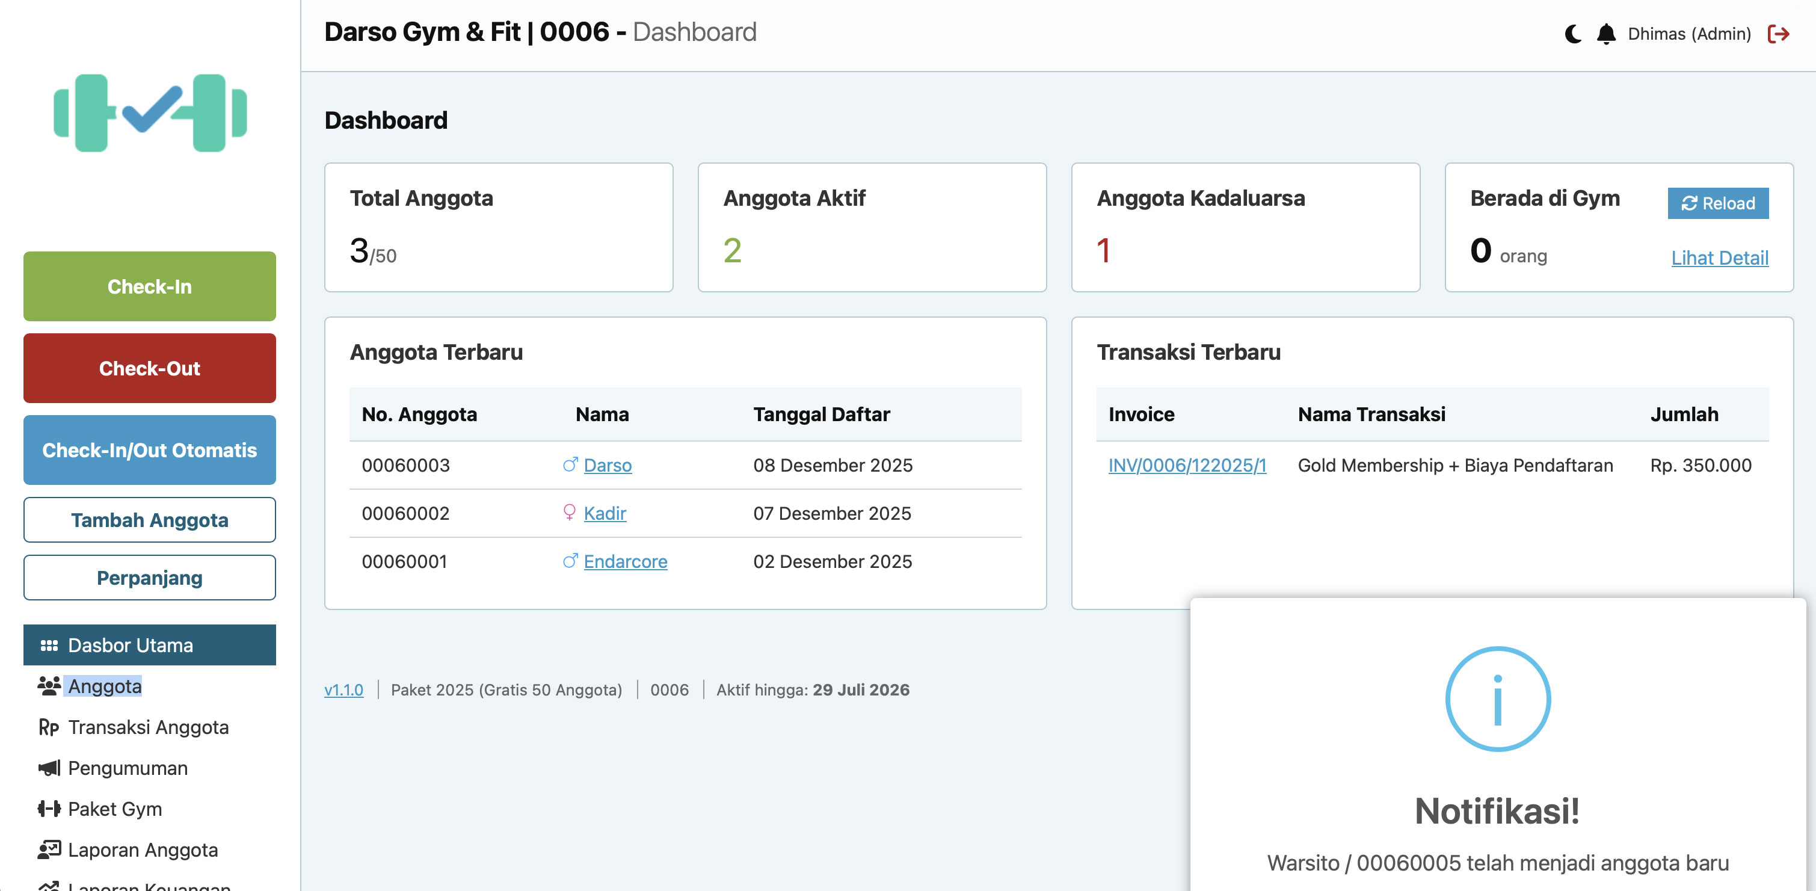1816x891 pixels.
Task: Click the Perpanjang button
Action: point(149,578)
